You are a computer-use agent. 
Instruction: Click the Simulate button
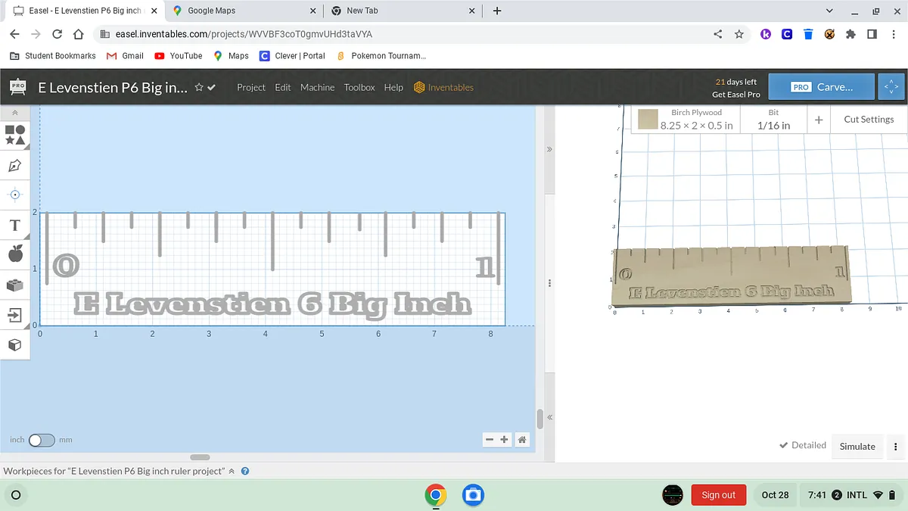pos(857,447)
